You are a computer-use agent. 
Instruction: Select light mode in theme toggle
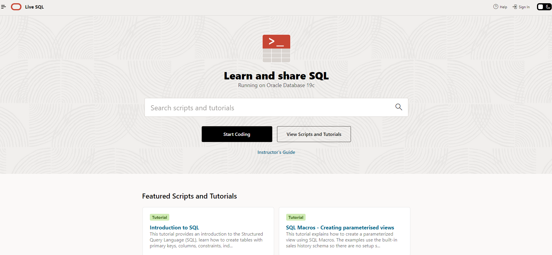click(541, 7)
